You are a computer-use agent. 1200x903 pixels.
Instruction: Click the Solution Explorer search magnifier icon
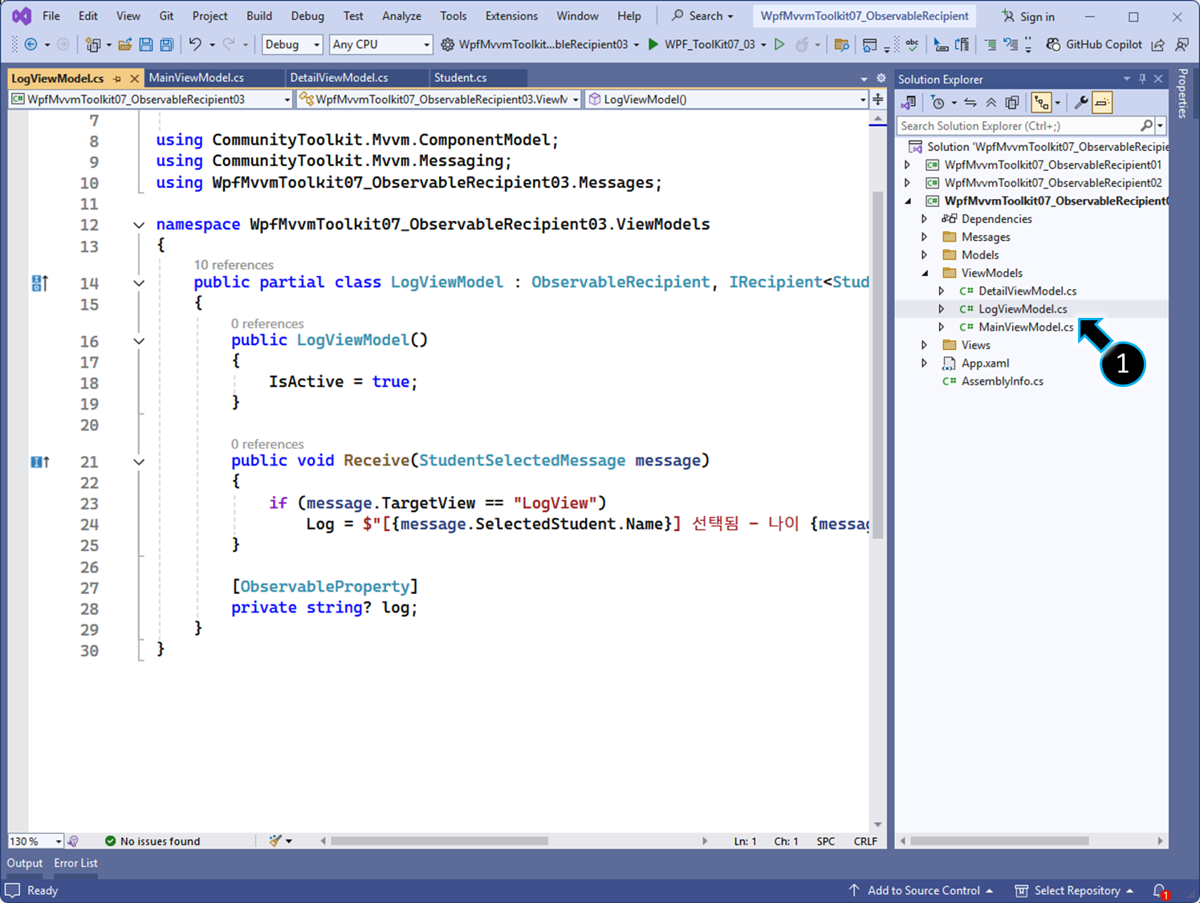click(x=1146, y=125)
